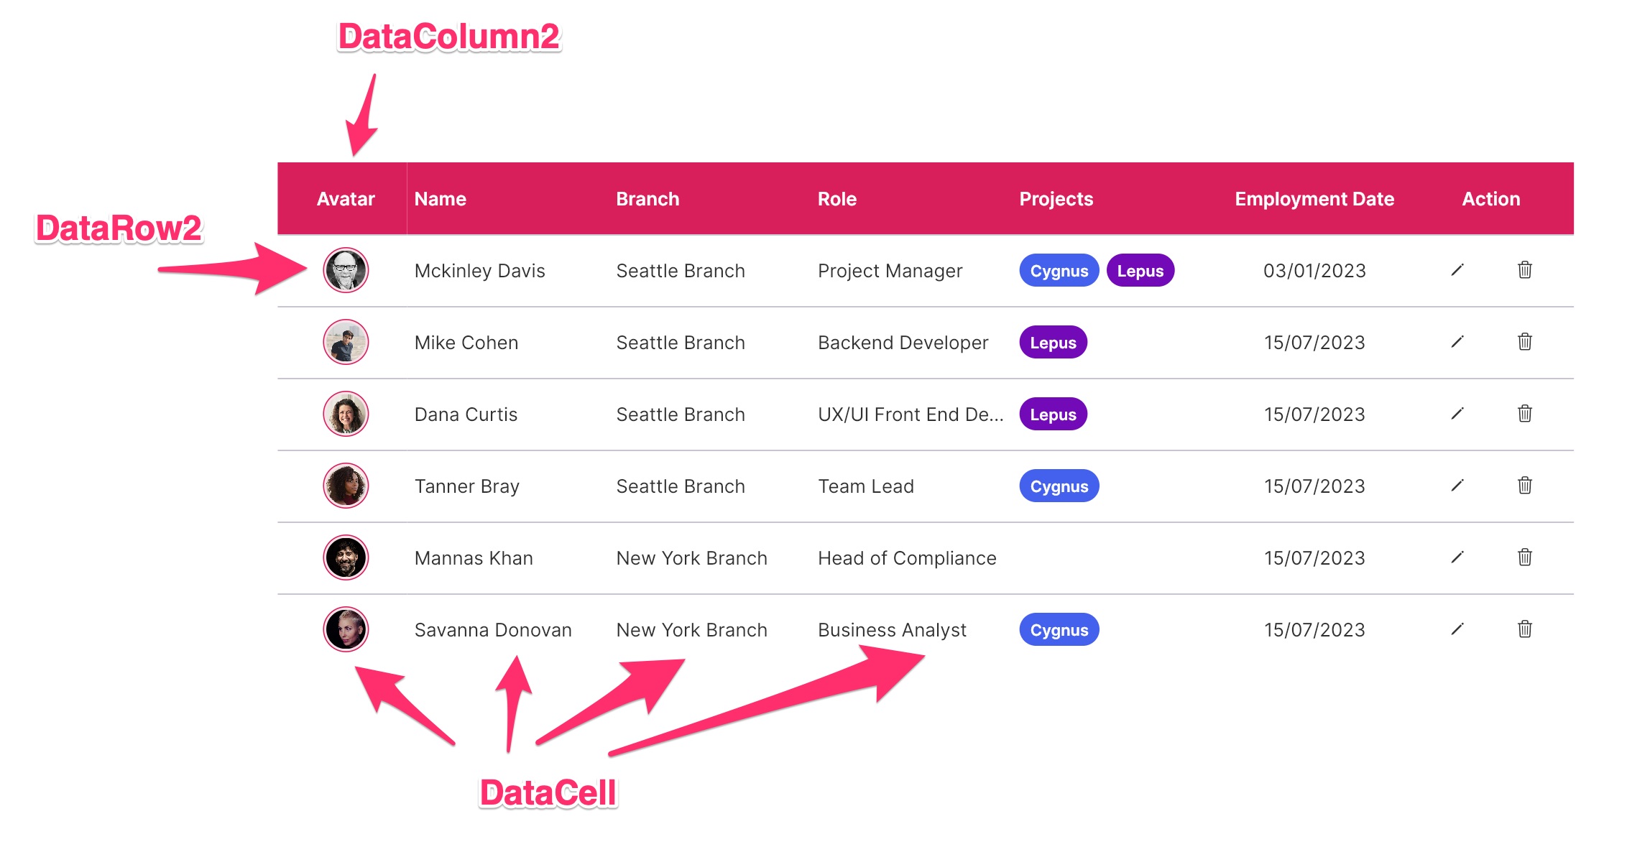
Task: Click the Lepus chip for Mike Cohen
Action: click(x=1053, y=343)
